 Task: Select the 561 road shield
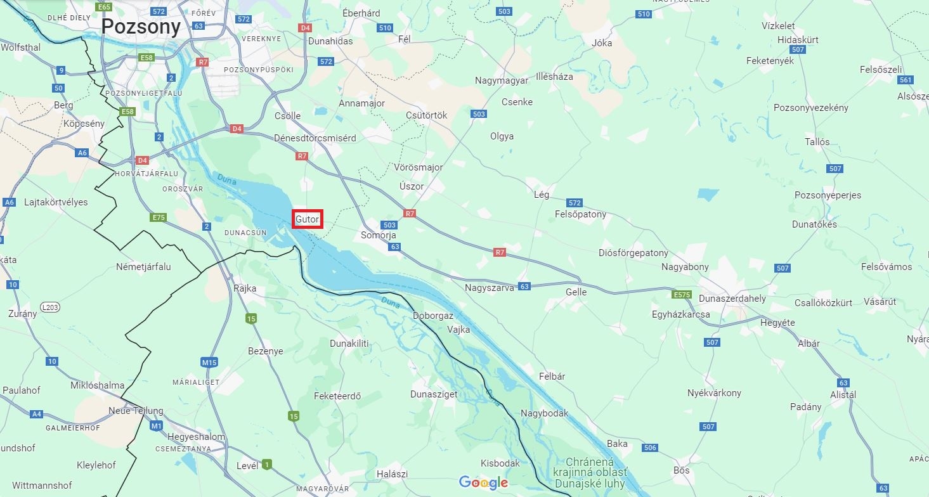pos(906,80)
